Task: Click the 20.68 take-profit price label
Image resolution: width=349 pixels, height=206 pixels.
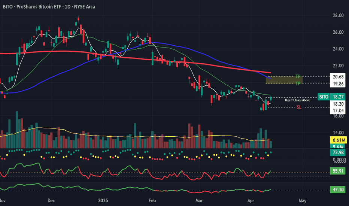Action: click(x=338, y=77)
